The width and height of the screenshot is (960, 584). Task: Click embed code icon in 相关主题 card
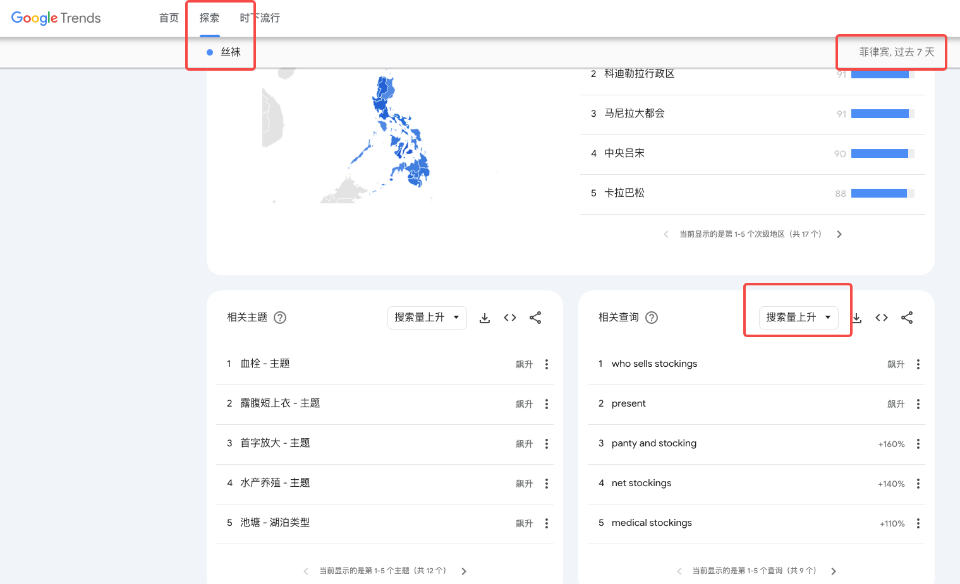coord(510,318)
